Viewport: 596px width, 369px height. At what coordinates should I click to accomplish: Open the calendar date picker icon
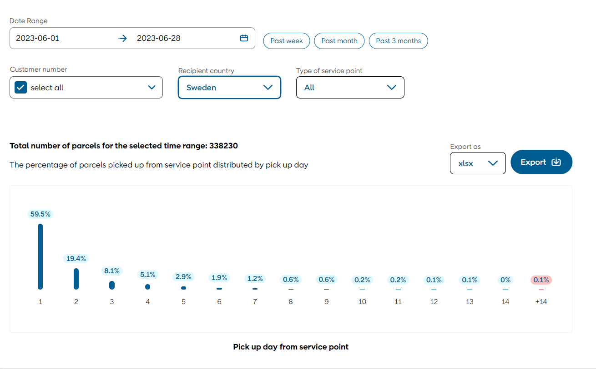click(244, 38)
